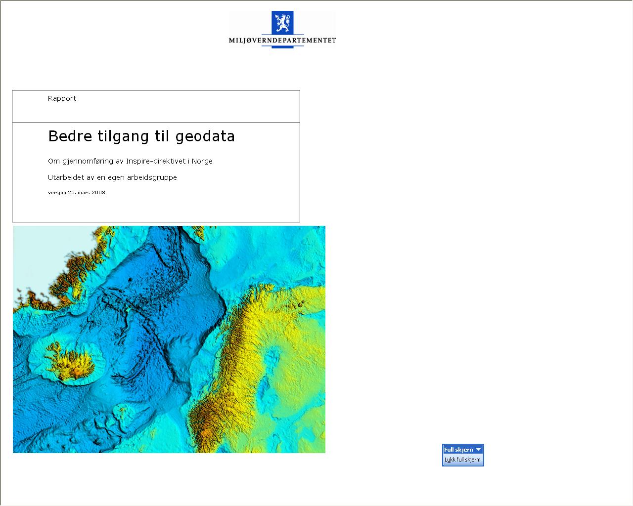
Task: Click the title 'Bedre tilgang til geodata'
Action: (141, 136)
